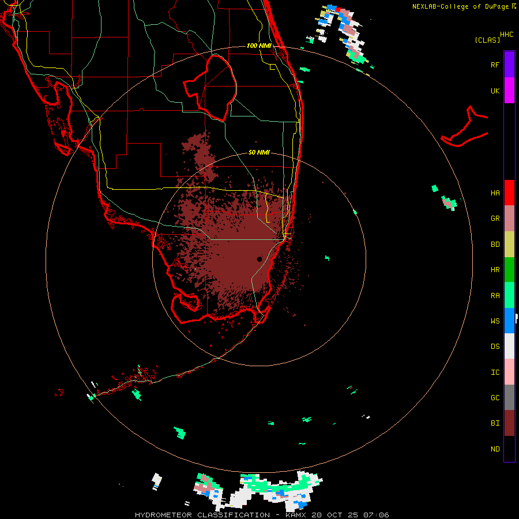Click the red HA legend swatch
Image resolution: width=519 pixels, height=519 pixels.
pyautogui.click(x=509, y=193)
